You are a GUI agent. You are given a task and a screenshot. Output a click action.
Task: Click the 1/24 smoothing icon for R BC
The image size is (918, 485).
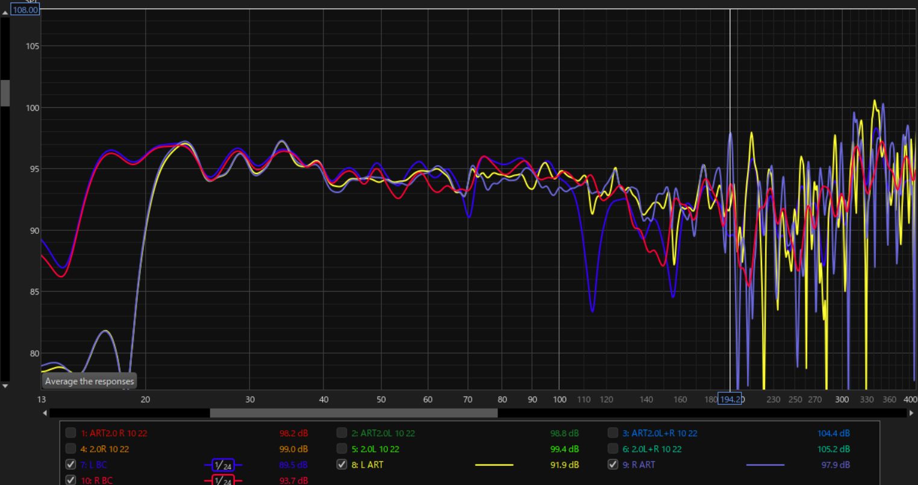tap(222, 481)
